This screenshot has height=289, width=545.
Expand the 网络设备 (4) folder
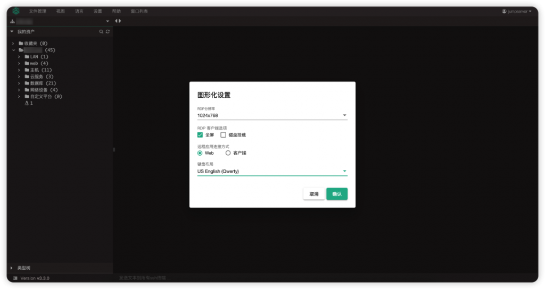(x=19, y=90)
